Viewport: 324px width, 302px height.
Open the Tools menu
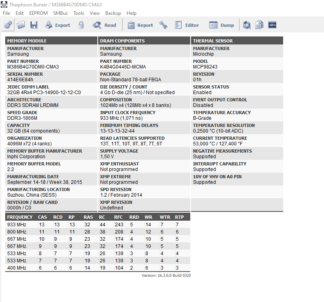point(79,13)
